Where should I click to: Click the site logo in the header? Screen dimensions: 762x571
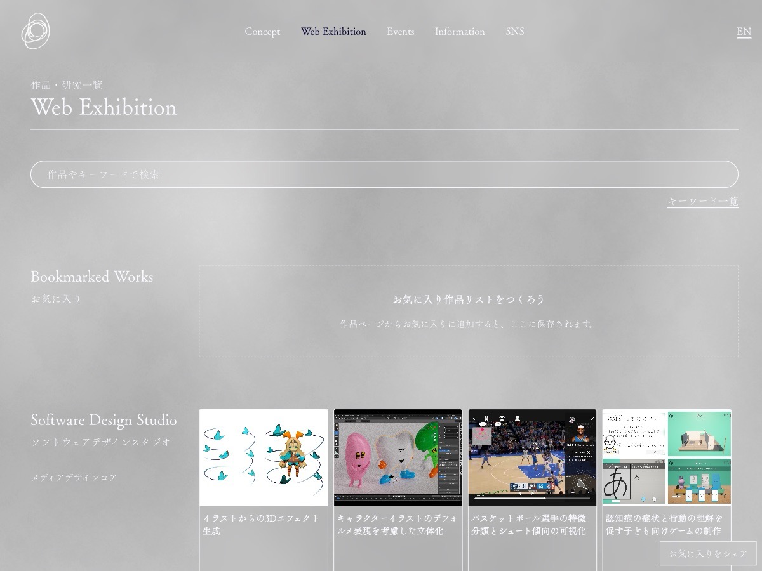pyautogui.click(x=35, y=31)
